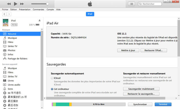Open the Édition menu
The width and height of the screenshot is (180, 109).
[14, 9]
